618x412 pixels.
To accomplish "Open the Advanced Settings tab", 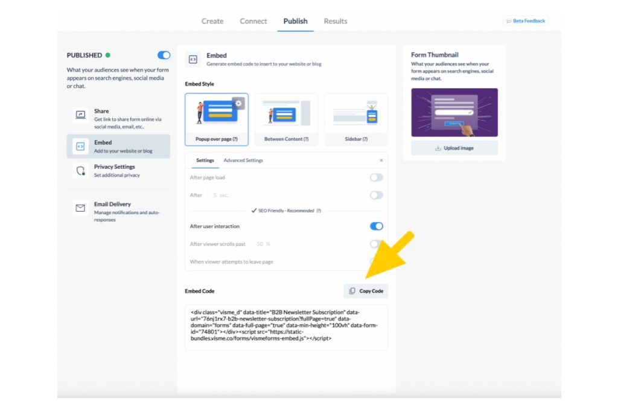I will pos(243,160).
